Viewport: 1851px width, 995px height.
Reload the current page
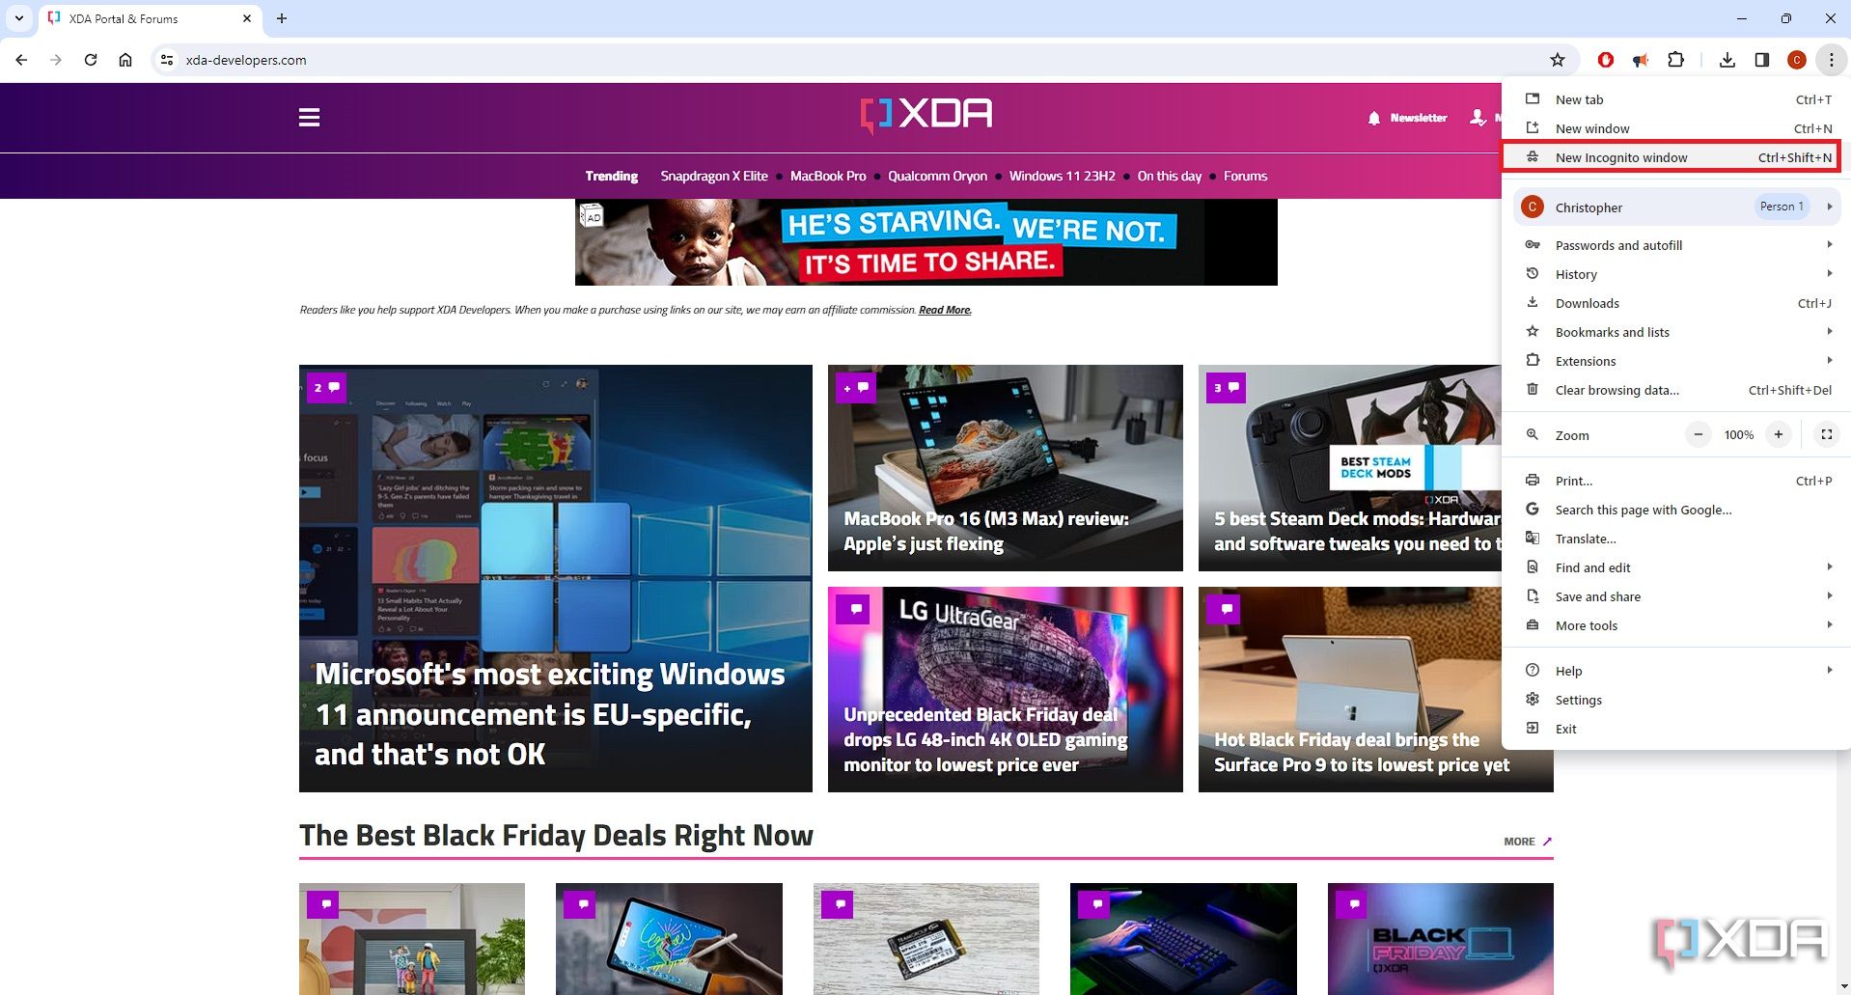point(91,60)
